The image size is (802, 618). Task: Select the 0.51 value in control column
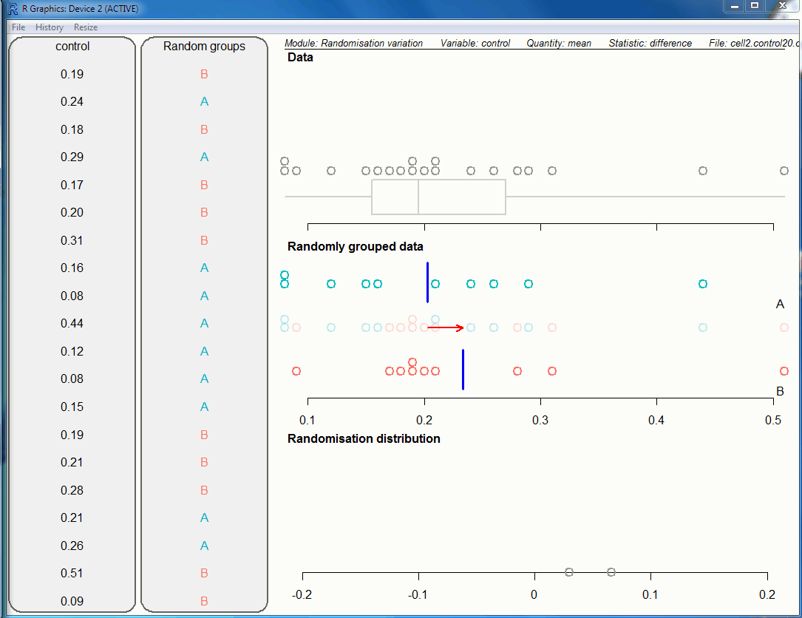pyautogui.click(x=72, y=574)
